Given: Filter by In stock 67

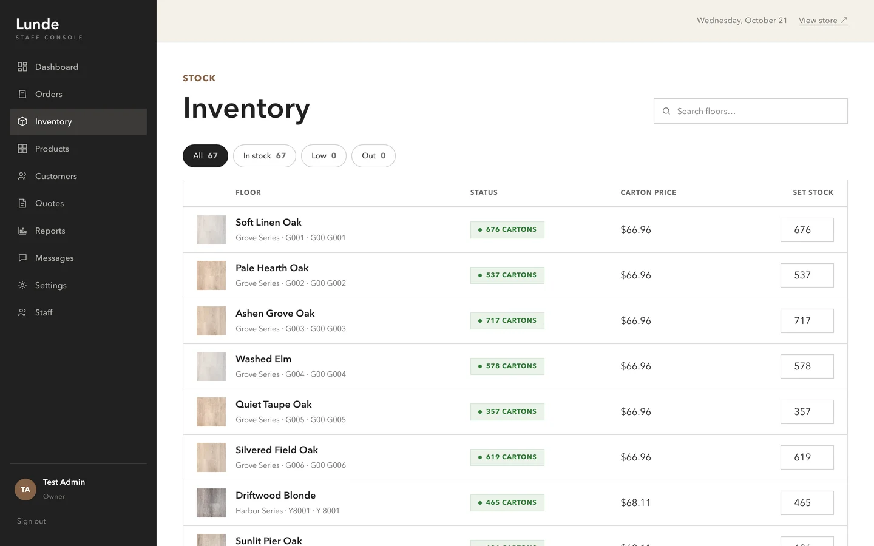Looking at the screenshot, I should pyautogui.click(x=265, y=156).
